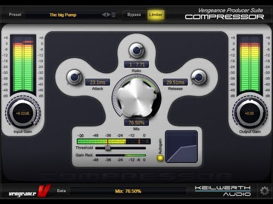Toggle the Bypass button
Screen dimensions: 273x204
(x=134, y=15)
